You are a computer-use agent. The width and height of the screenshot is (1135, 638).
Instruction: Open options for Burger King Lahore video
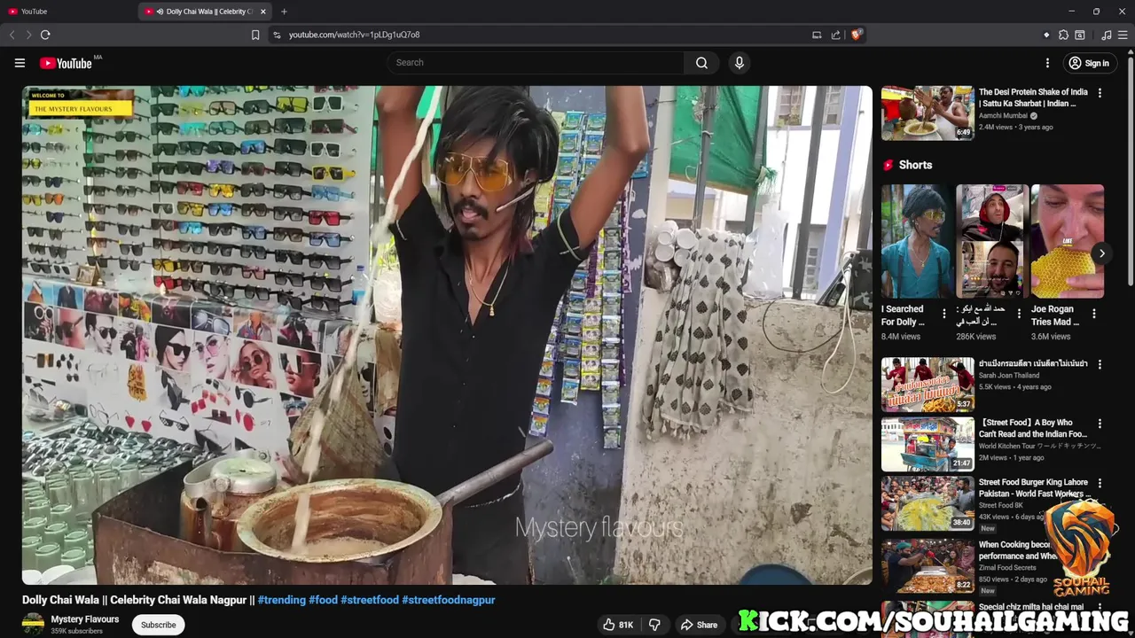tap(1100, 483)
